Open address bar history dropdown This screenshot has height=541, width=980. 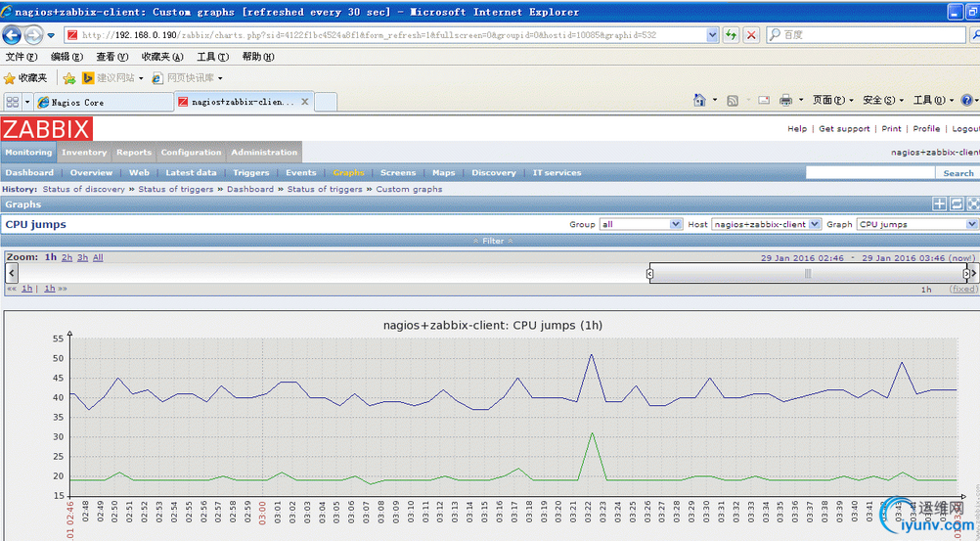point(712,35)
